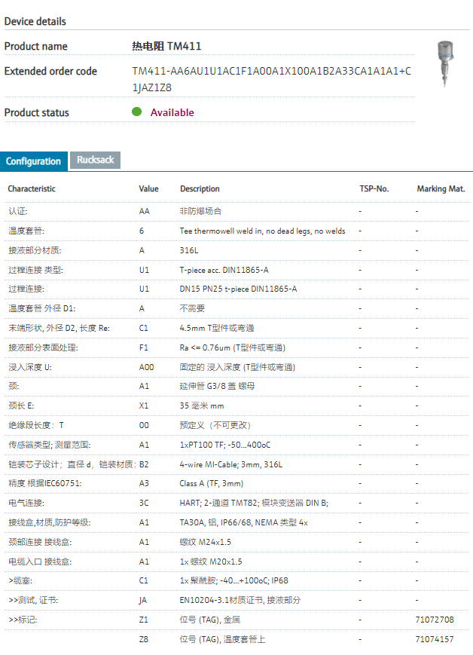Select the Configuration tab
Image resolution: width=473 pixels, height=655 pixels.
pos(34,161)
